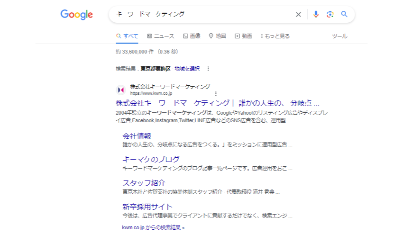Expand the もっと見る menu
Image resolution: width=403 pixels, height=234 pixels.
[275, 36]
